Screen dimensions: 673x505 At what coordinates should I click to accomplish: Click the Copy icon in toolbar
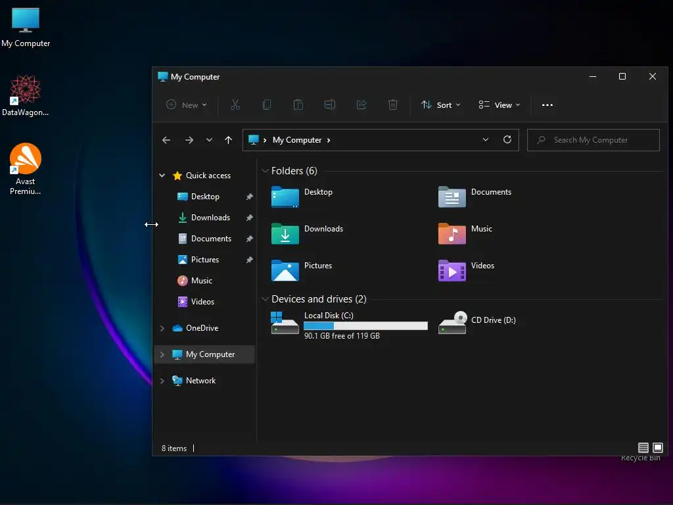tap(267, 105)
